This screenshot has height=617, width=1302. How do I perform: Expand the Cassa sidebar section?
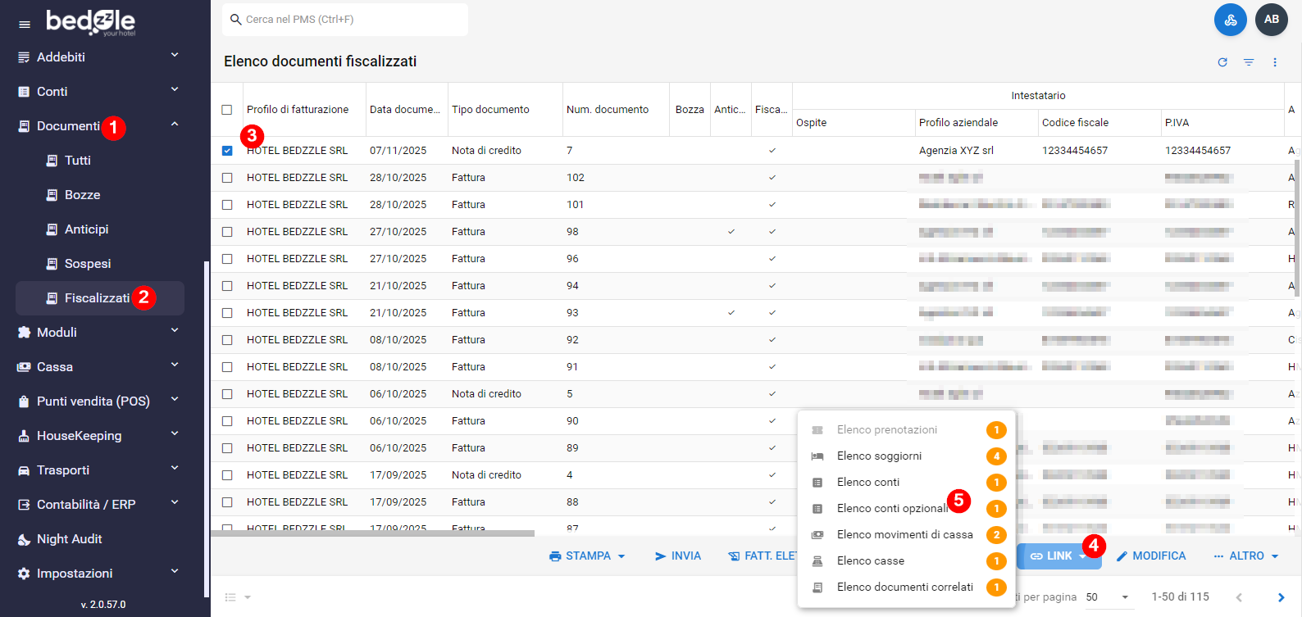point(98,367)
